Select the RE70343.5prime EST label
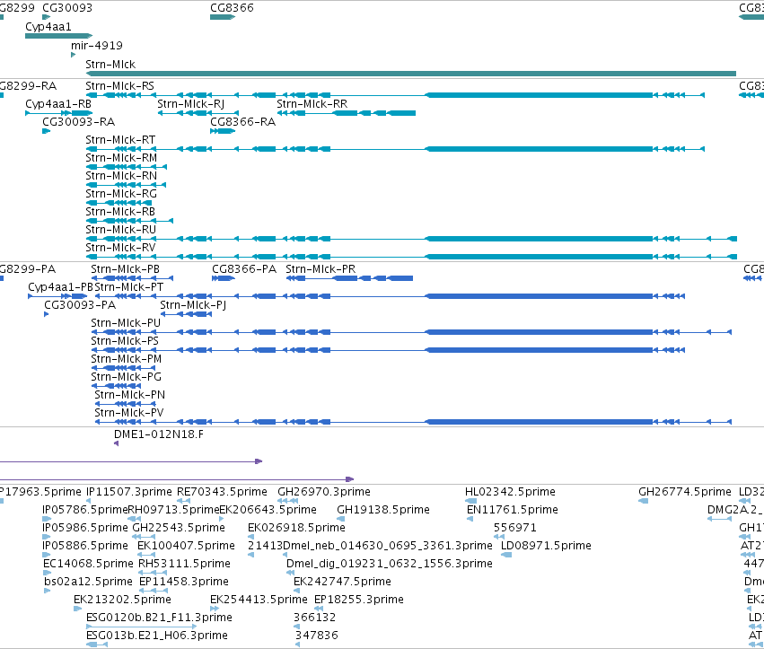Viewport: 764px width, 649px height. (x=222, y=492)
